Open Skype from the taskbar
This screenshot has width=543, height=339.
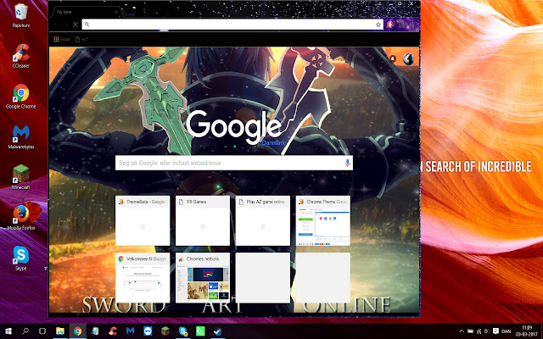point(183,331)
